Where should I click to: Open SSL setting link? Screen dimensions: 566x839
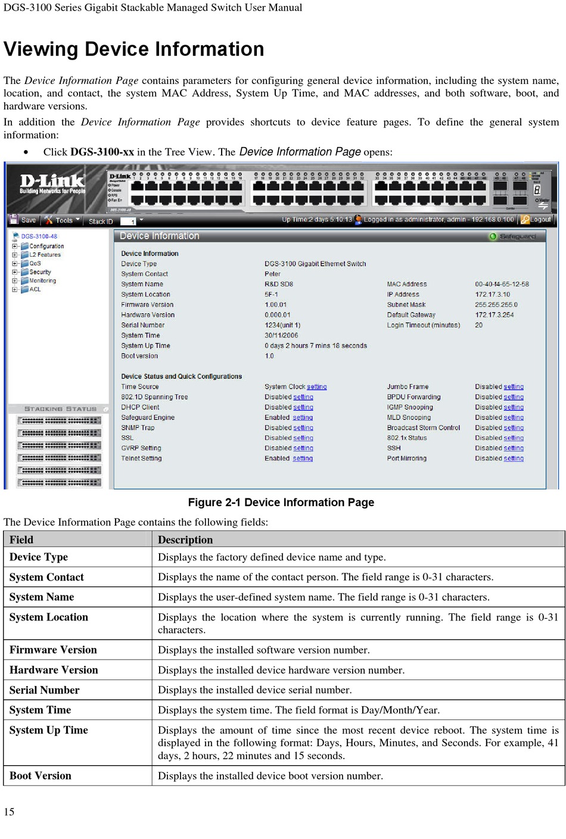coord(303,438)
